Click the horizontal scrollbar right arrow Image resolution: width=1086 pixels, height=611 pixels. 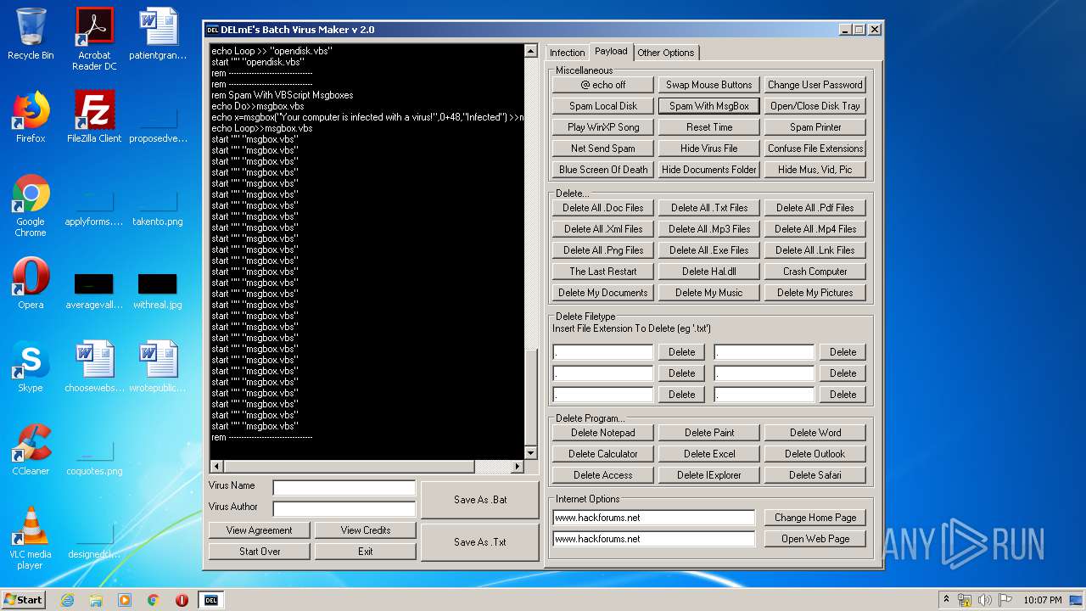click(x=518, y=467)
